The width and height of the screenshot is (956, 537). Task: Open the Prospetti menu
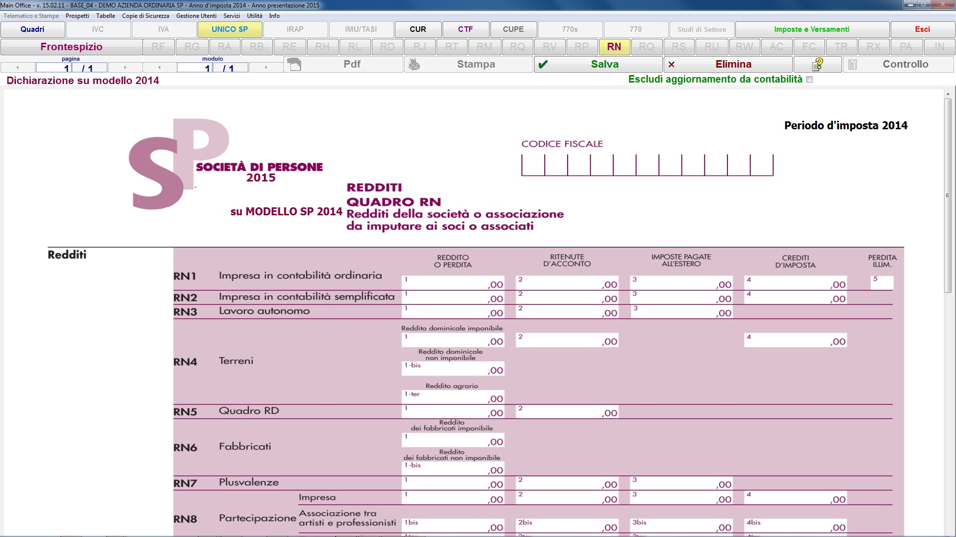click(x=77, y=16)
